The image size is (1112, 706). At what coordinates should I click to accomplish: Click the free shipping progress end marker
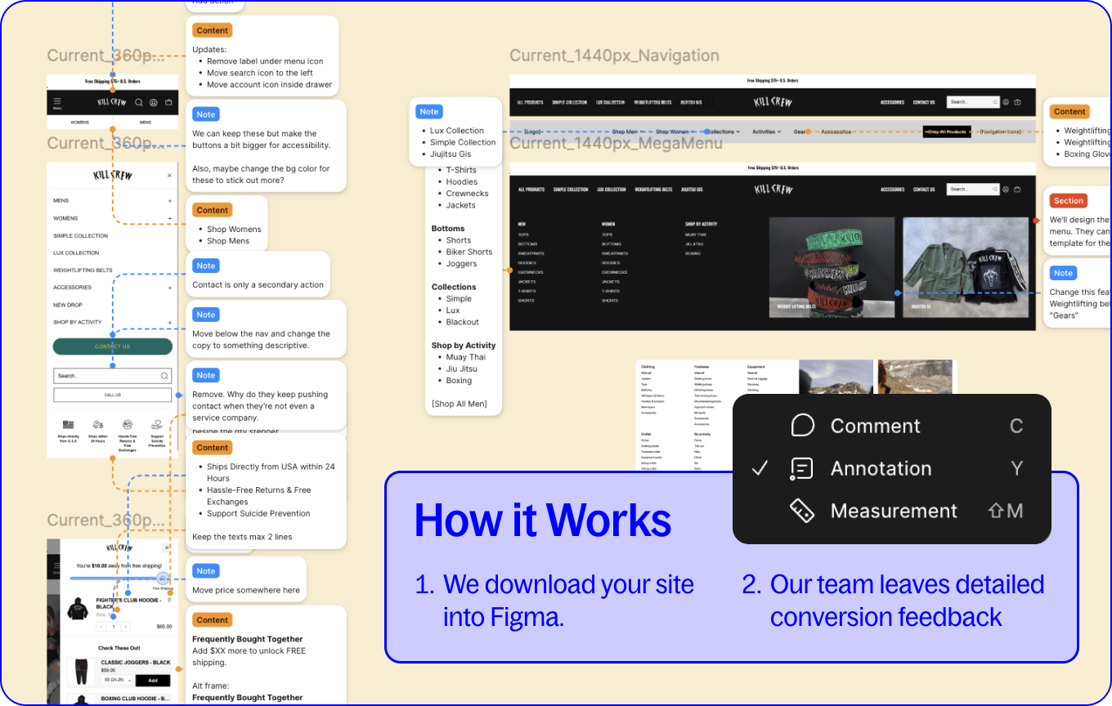tap(163, 579)
